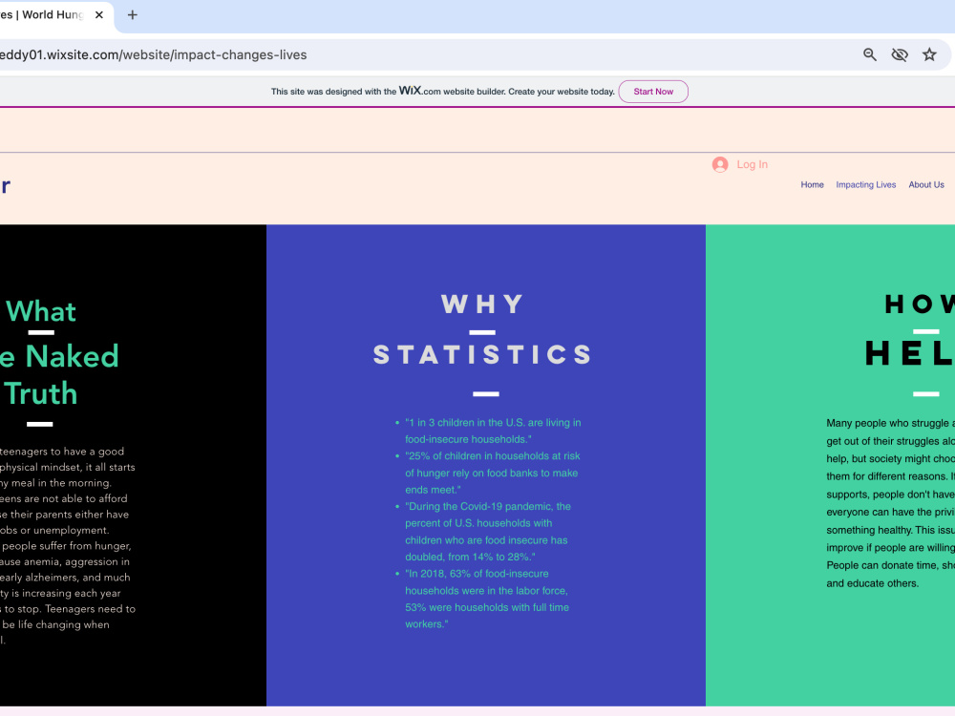
Task: Click the WHY STATISTICS heading
Action: point(482,328)
